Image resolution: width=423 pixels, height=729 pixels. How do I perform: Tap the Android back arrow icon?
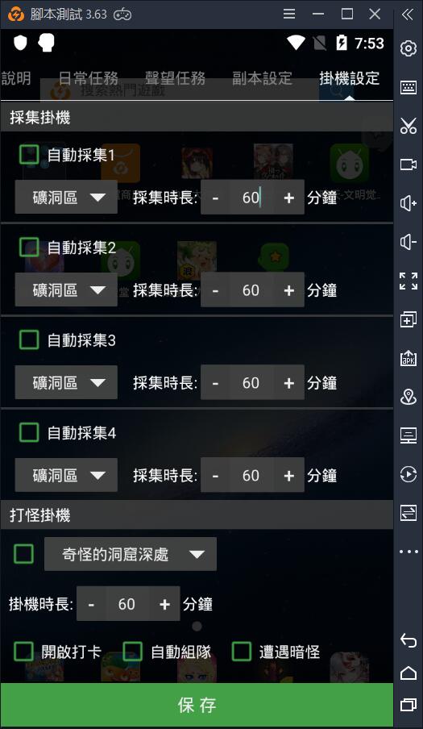tap(408, 640)
